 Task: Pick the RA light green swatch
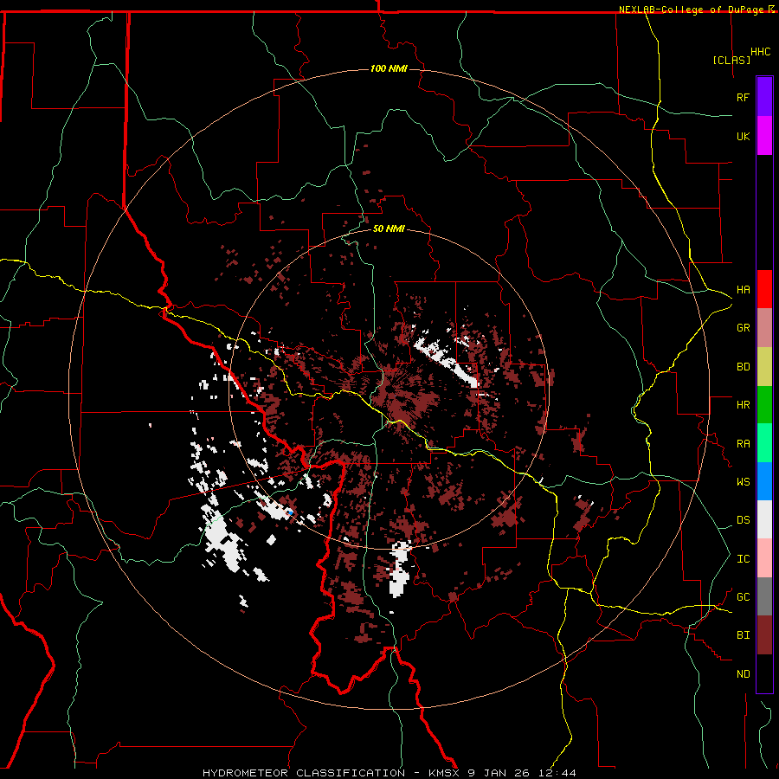coord(764,443)
